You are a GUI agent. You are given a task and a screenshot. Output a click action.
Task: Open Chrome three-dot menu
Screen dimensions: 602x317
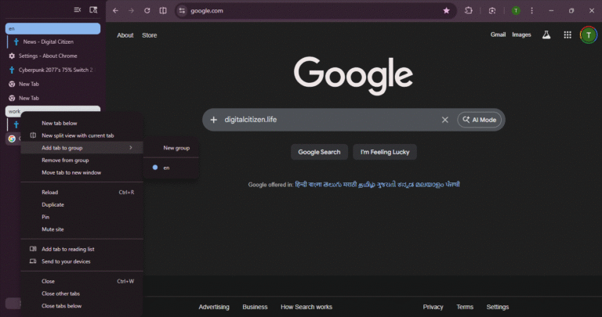[531, 11]
